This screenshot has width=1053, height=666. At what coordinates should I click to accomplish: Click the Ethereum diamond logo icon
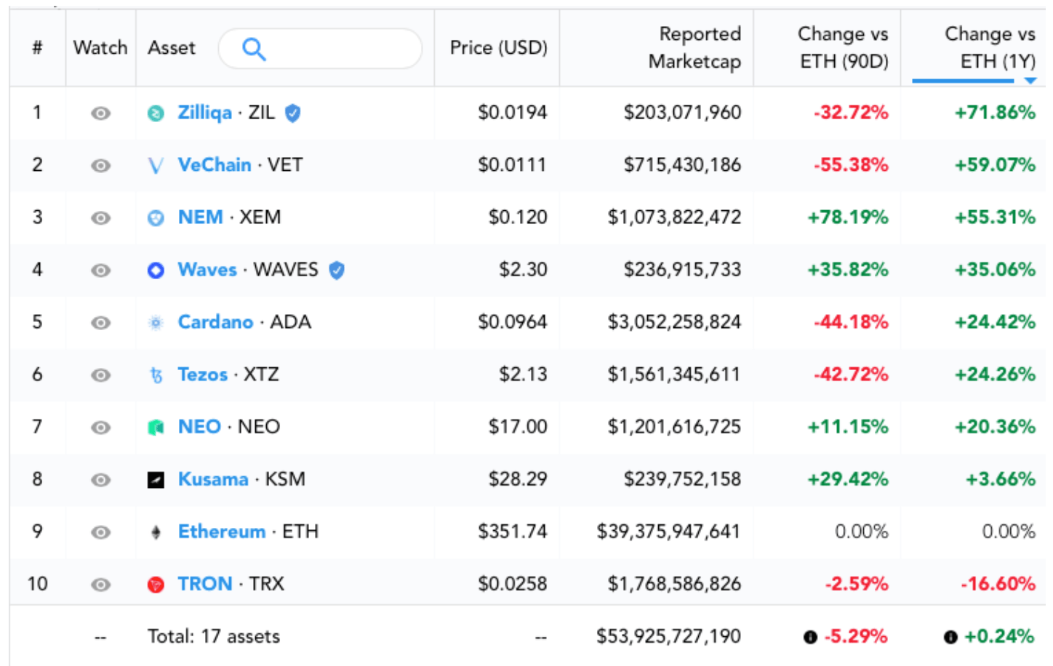click(156, 532)
